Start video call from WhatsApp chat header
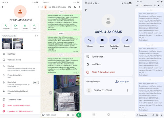This screenshot has height=118, width=164. pos(70,7)
